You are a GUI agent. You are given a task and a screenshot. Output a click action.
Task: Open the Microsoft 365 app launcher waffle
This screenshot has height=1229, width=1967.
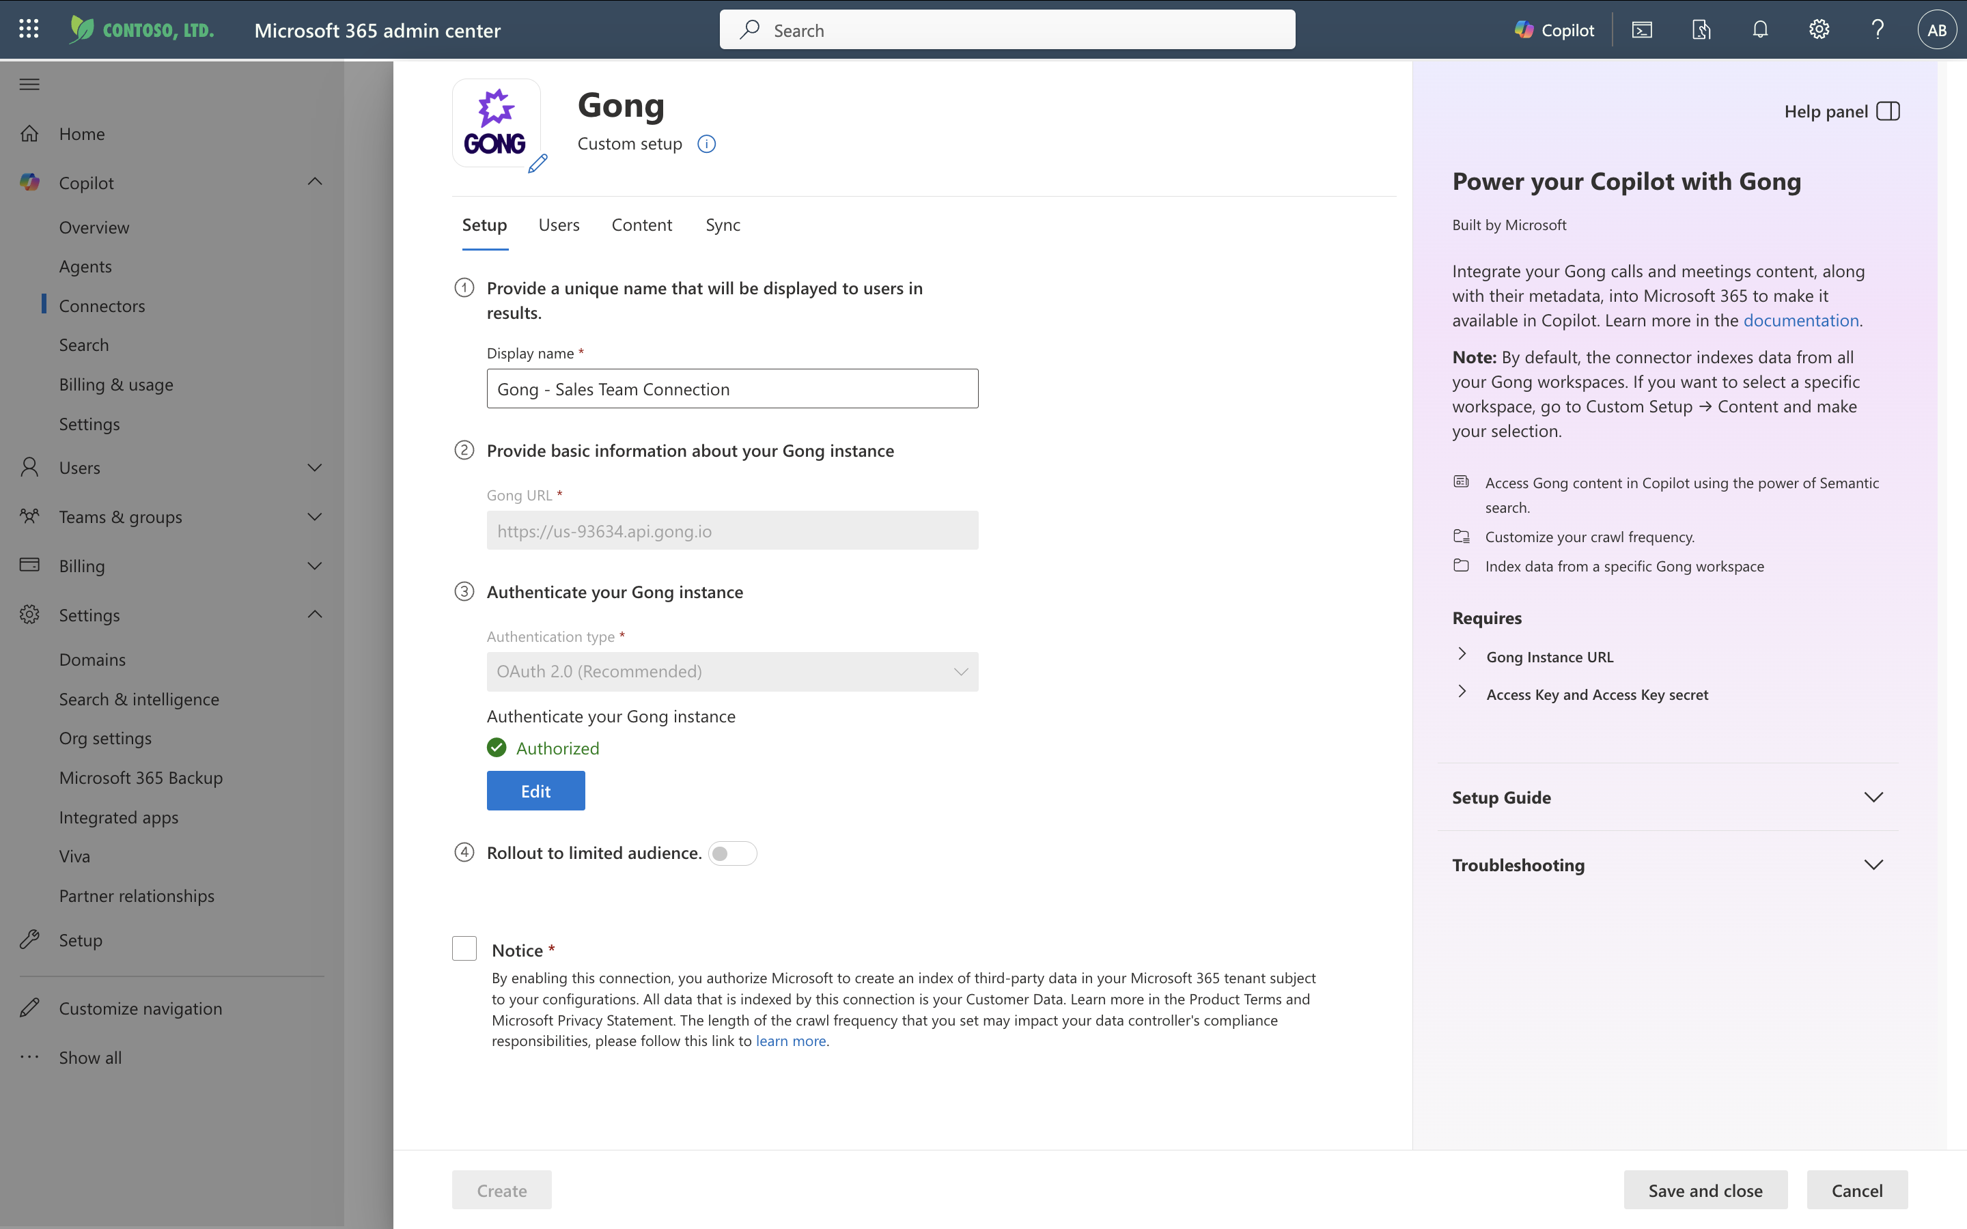[x=29, y=29]
